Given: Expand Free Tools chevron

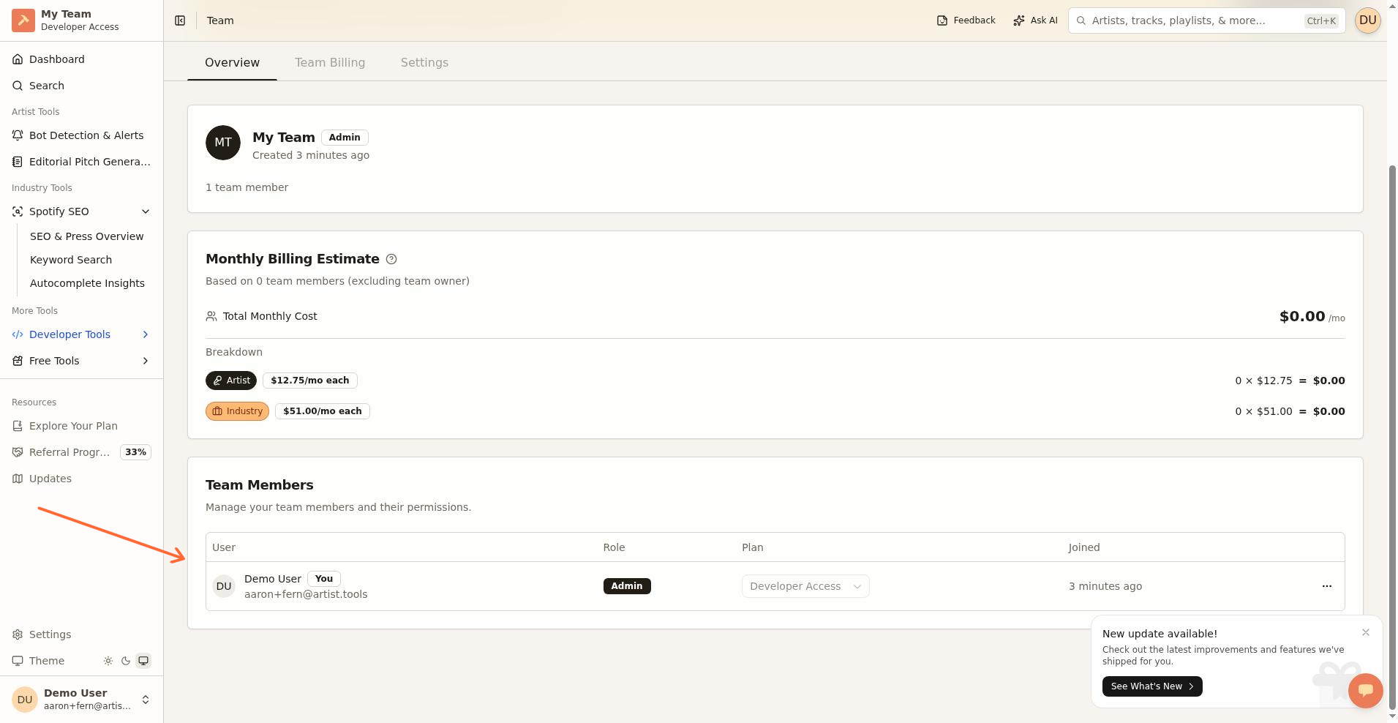Looking at the screenshot, I should pos(146,361).
